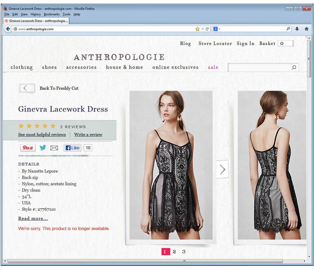The width and height of the screenshot is (314, 270).
Task: Click the basket item count box
Action: (x=285, y=43)
